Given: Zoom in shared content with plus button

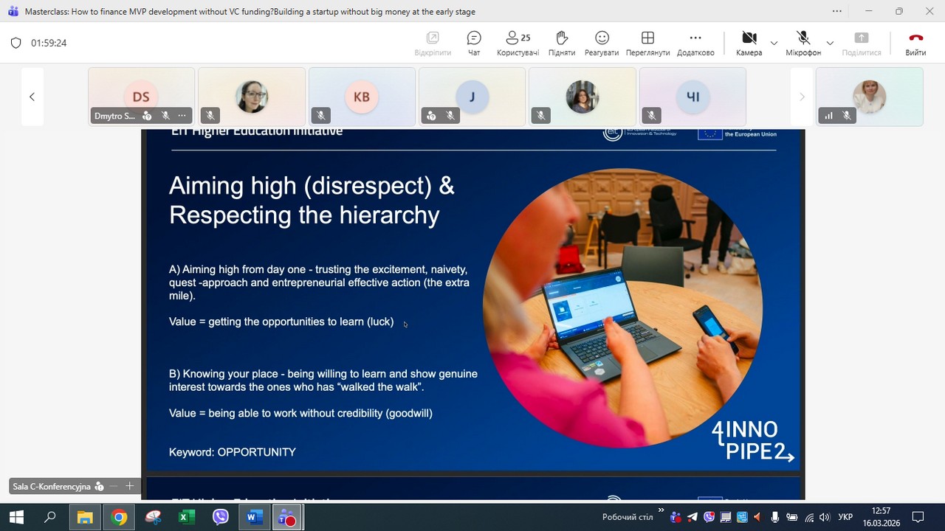Looking at the screenshot, I should [x=130, y=486].
